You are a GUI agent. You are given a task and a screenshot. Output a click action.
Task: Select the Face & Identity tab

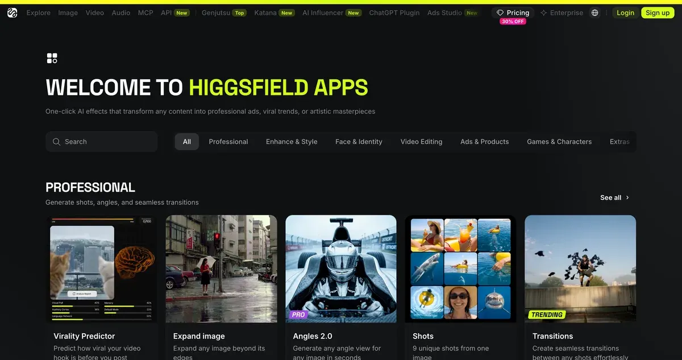click(x=359, y=142)
